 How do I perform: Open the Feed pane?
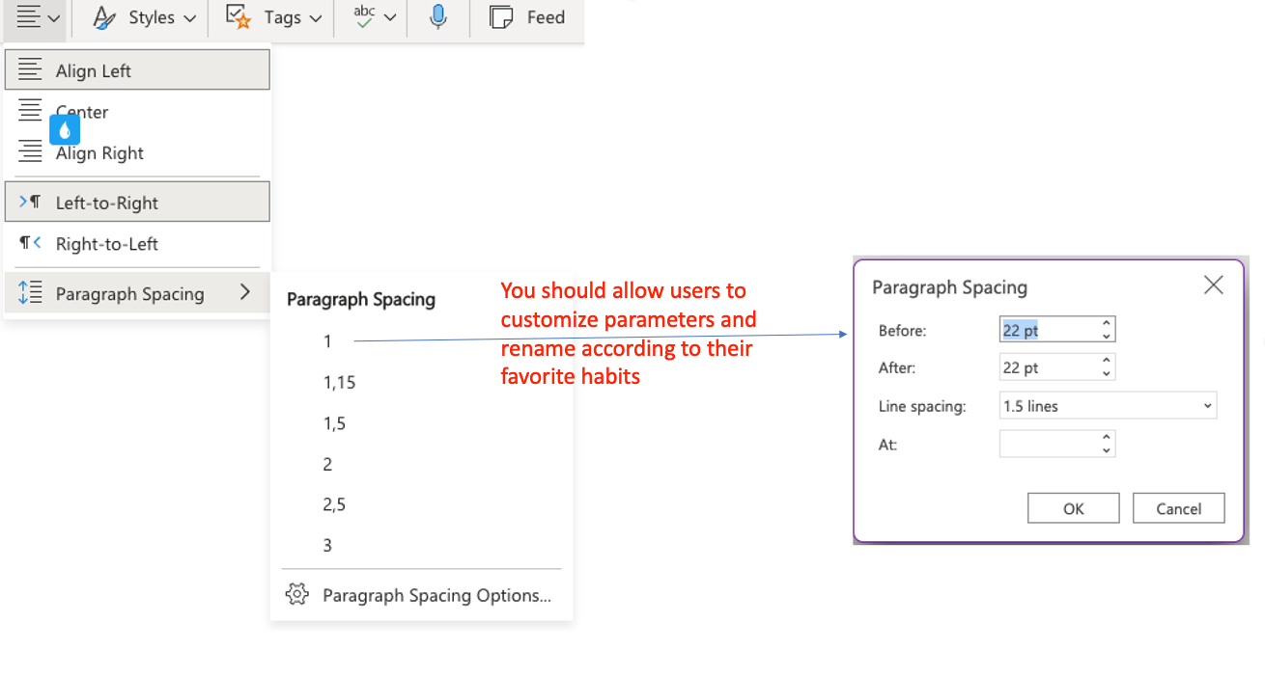click(527, 17)
